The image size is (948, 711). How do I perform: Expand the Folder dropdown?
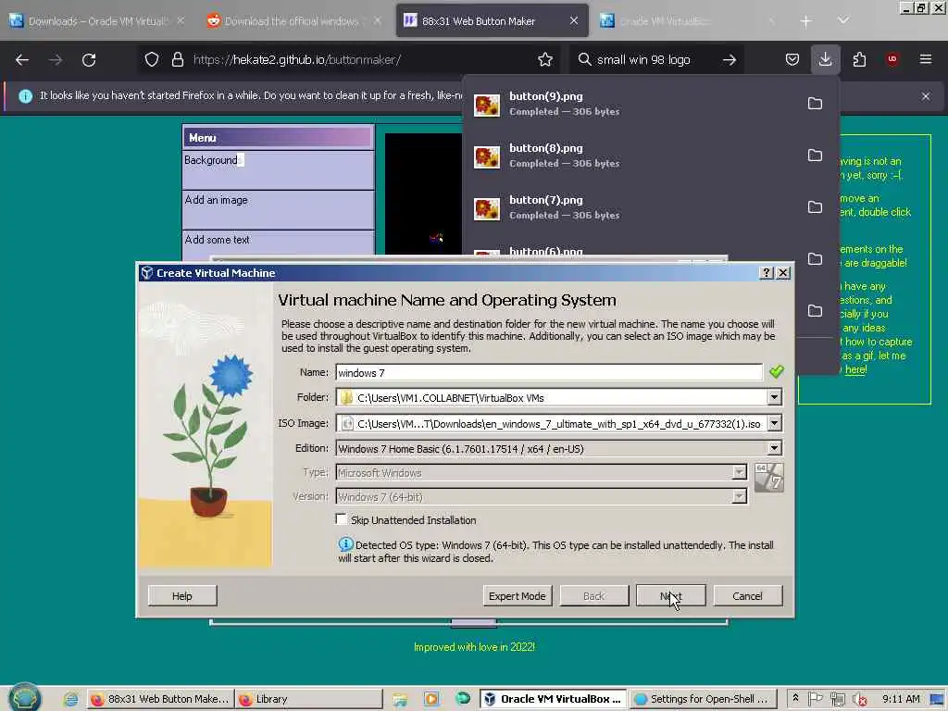774,397
